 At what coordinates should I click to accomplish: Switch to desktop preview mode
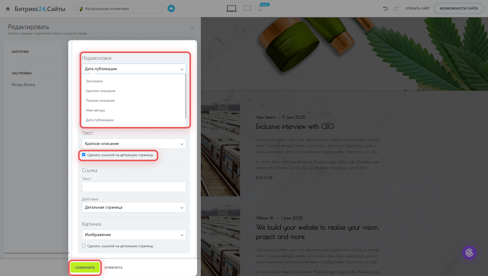pyautogui.click(x=232, y=8)
